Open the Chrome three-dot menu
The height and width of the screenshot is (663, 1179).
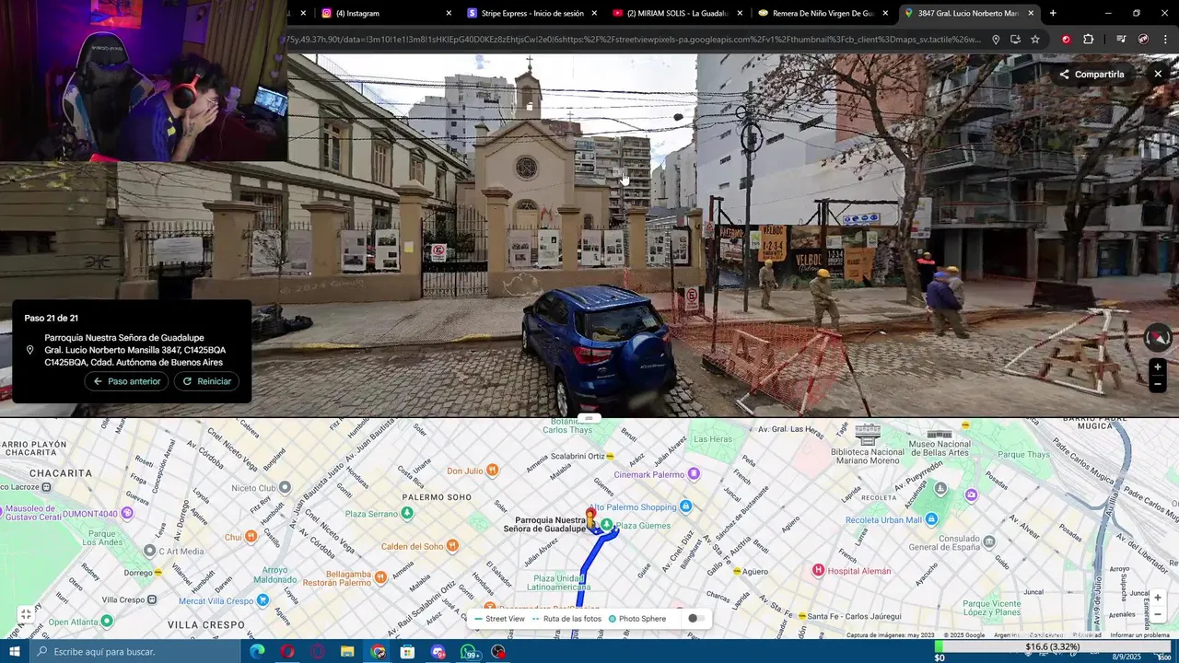pos(1163,40)
